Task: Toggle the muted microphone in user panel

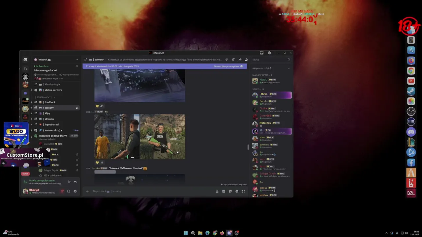Action: coord(62,191)
